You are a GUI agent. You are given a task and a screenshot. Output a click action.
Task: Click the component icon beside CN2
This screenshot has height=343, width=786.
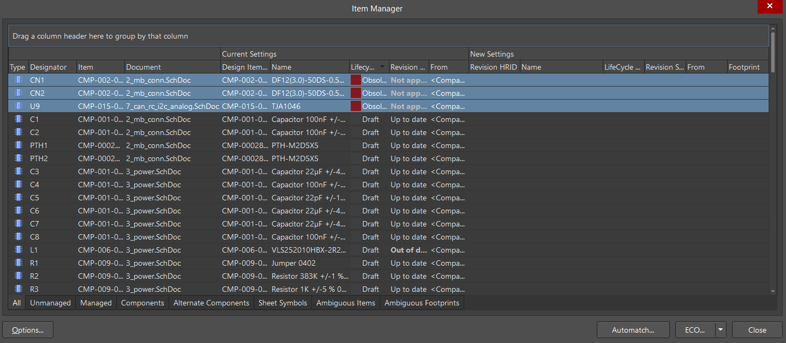click(18, 93)
